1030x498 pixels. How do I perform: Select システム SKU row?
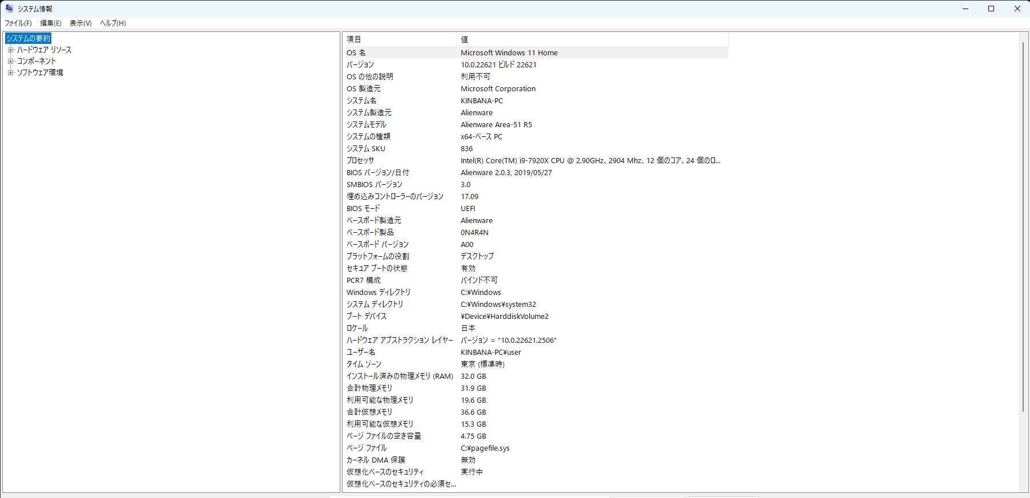click(x=536, y=148)
